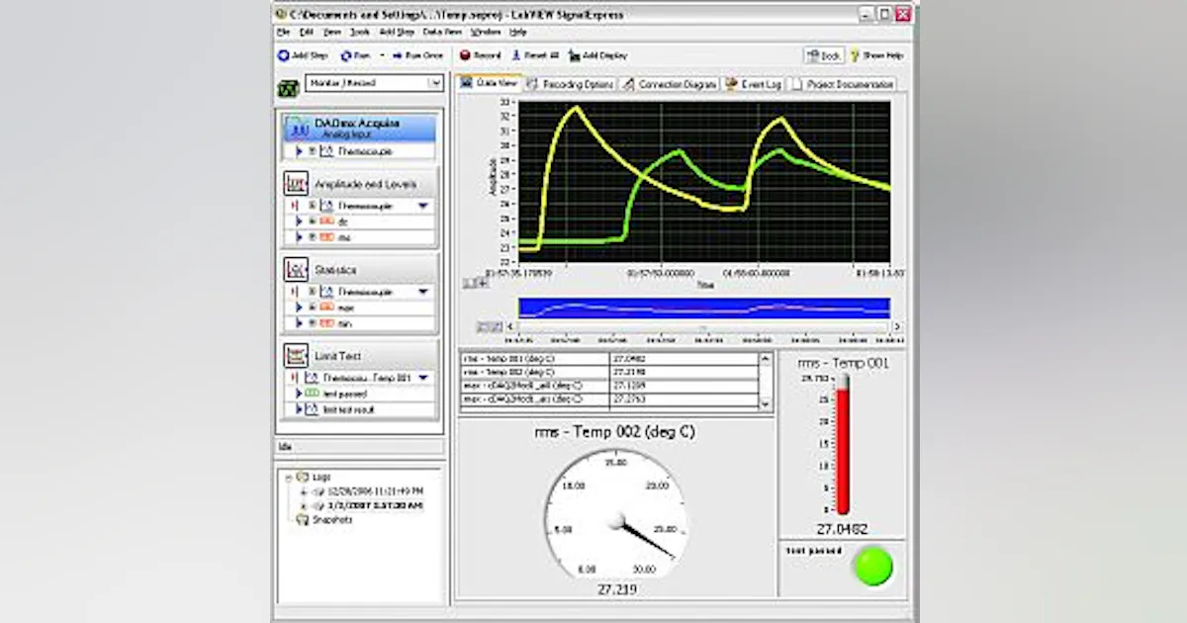The height and width of the screenshot is (623, 1187).
Task: Open the Thermocouple - Temp 001 dropdown under Limit Test
Action: [423, 378]
